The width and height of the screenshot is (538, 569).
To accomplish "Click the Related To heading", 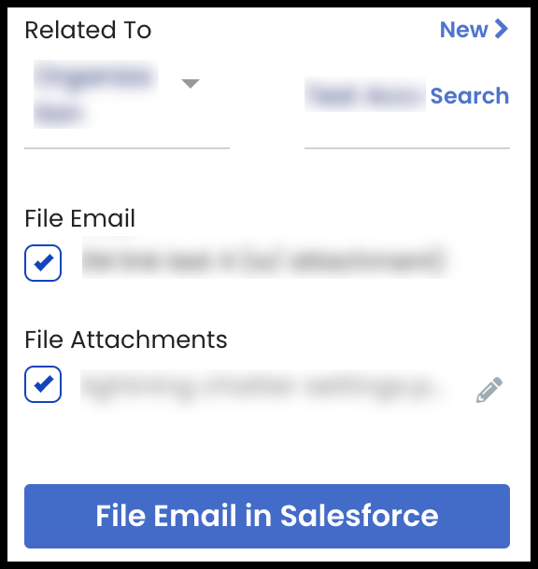I will point(88,30).
